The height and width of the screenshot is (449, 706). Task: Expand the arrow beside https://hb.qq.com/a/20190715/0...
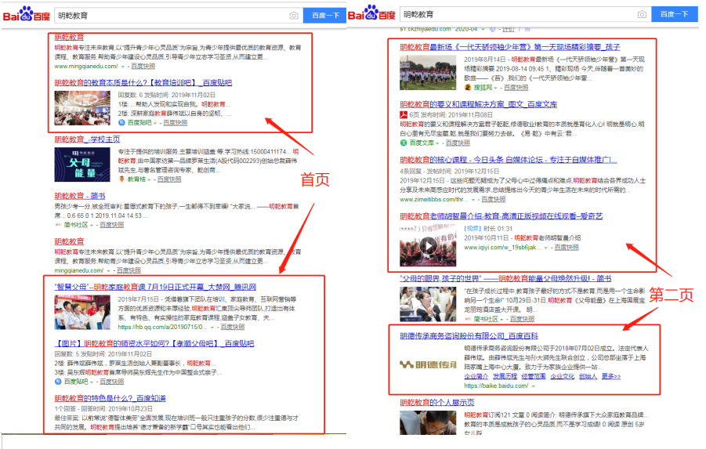click(212, 328)
